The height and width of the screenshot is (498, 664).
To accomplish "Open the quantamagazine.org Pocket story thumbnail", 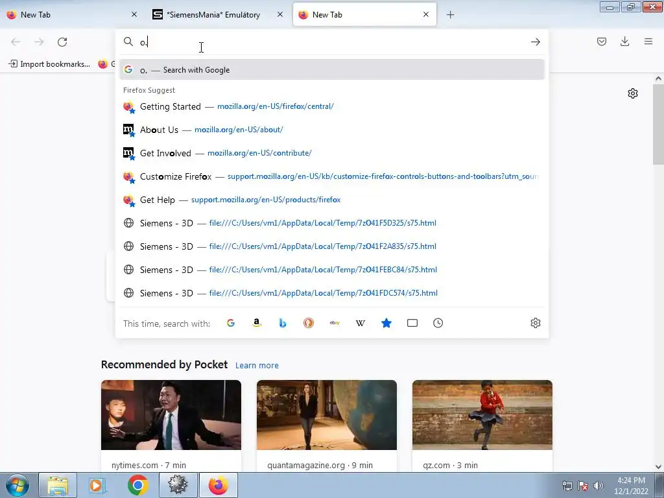I will (327, 415).
